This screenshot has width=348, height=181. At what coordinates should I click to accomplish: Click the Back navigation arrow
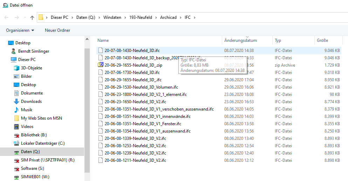click(7, 17)
